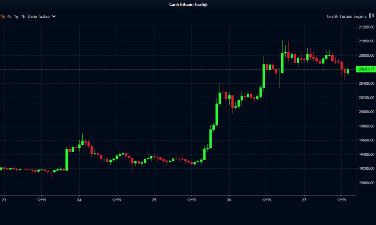
Task: Switch to the 4s interval
Action: (x=9, y=16)
